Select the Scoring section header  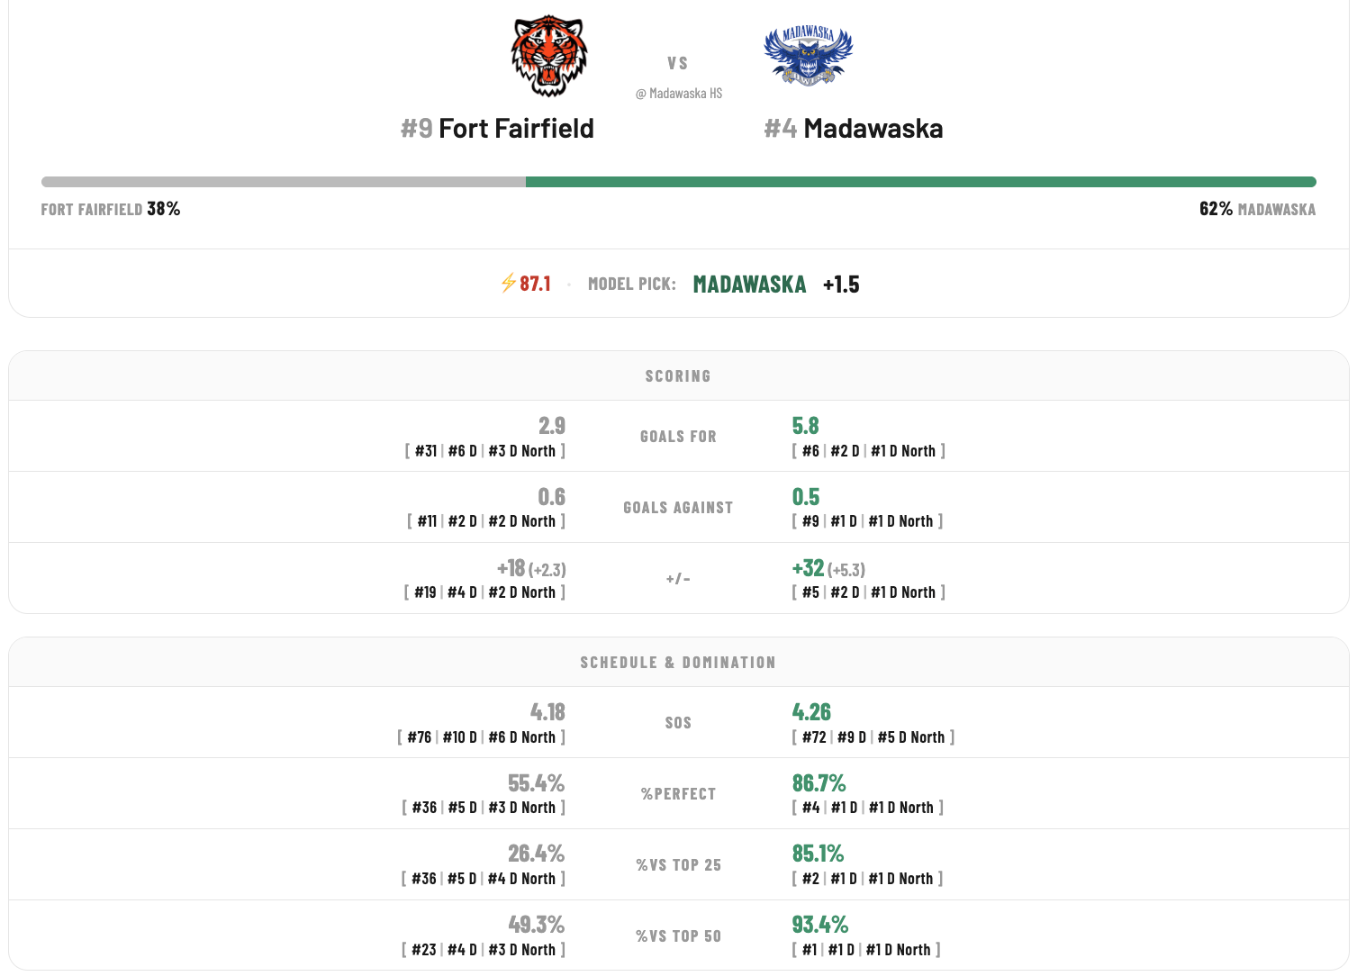coord(678,376)
